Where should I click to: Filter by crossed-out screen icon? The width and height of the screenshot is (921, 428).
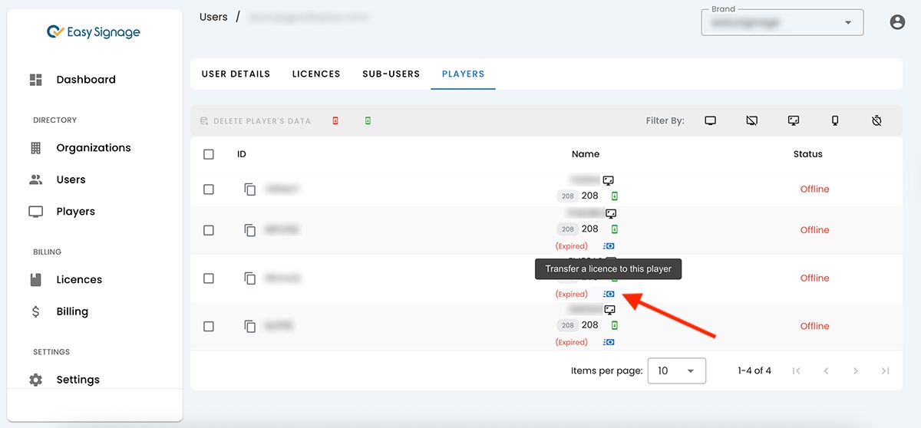752,121
